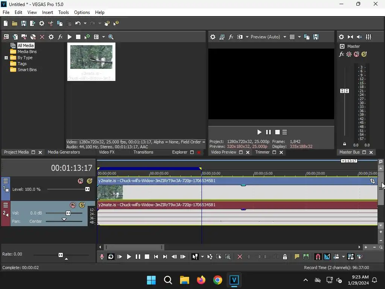Start media preview in Project Media toolbar
The image size is (385, 289).
(x=70, y=37)
